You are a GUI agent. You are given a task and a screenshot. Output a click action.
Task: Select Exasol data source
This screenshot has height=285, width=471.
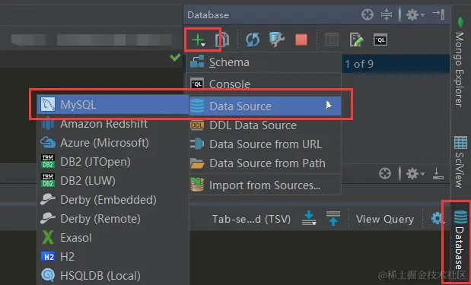tap(113, 238)
